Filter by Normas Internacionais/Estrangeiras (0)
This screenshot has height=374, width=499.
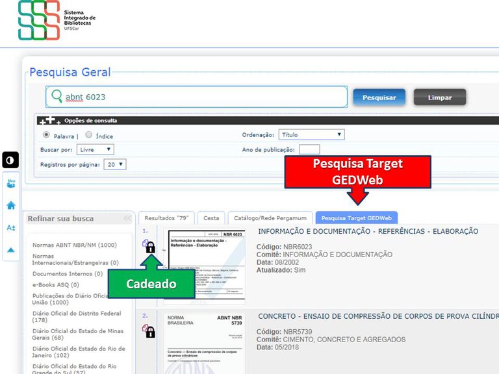[75, 260]
